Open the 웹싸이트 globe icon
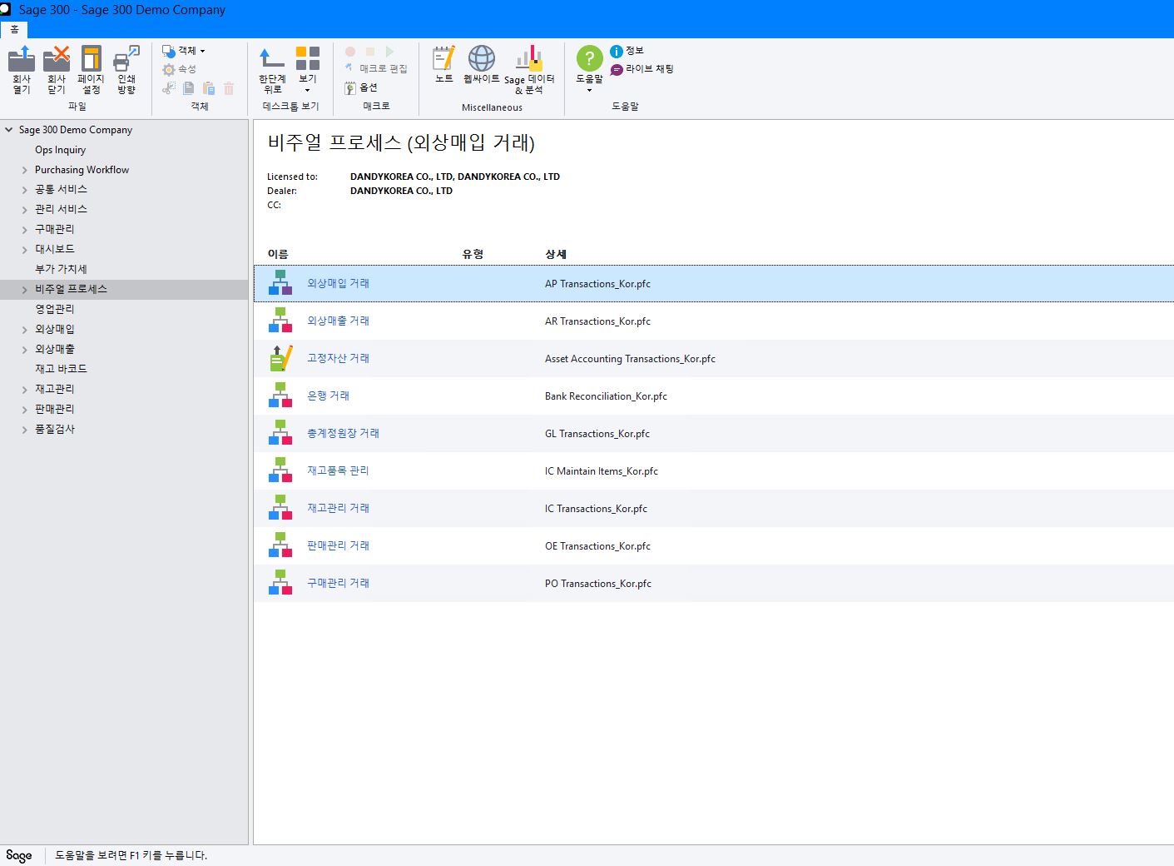Screen dimensions: 1174x866 click(x=482, y=65)
